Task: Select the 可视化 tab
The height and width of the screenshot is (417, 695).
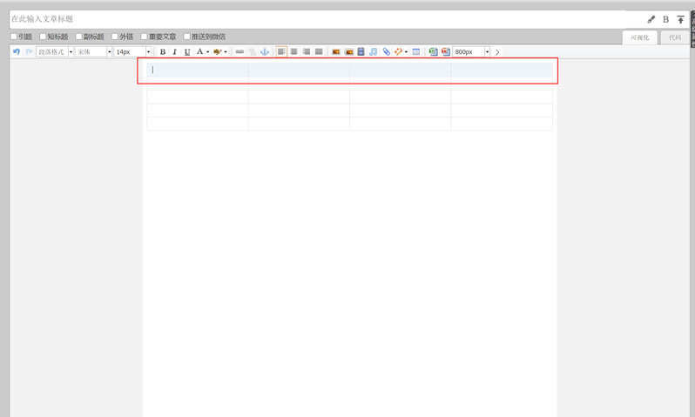Action: coord(640,37)
